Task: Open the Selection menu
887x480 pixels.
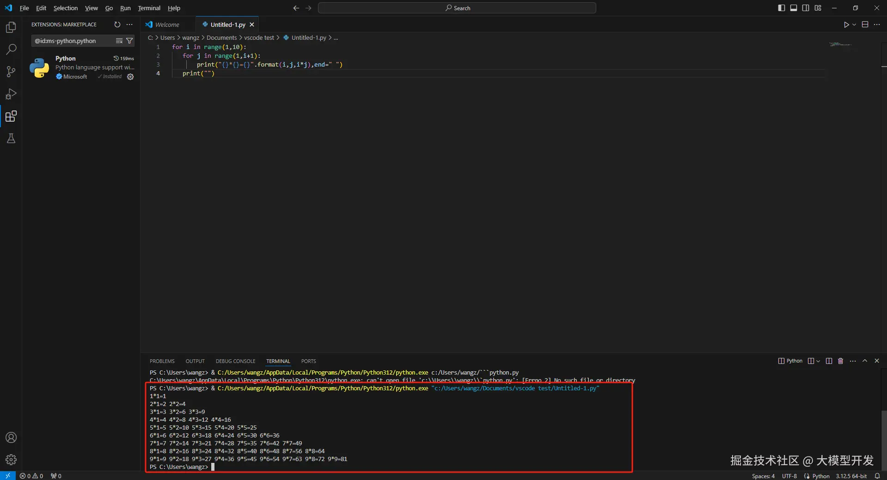Action: click(66, 8)
